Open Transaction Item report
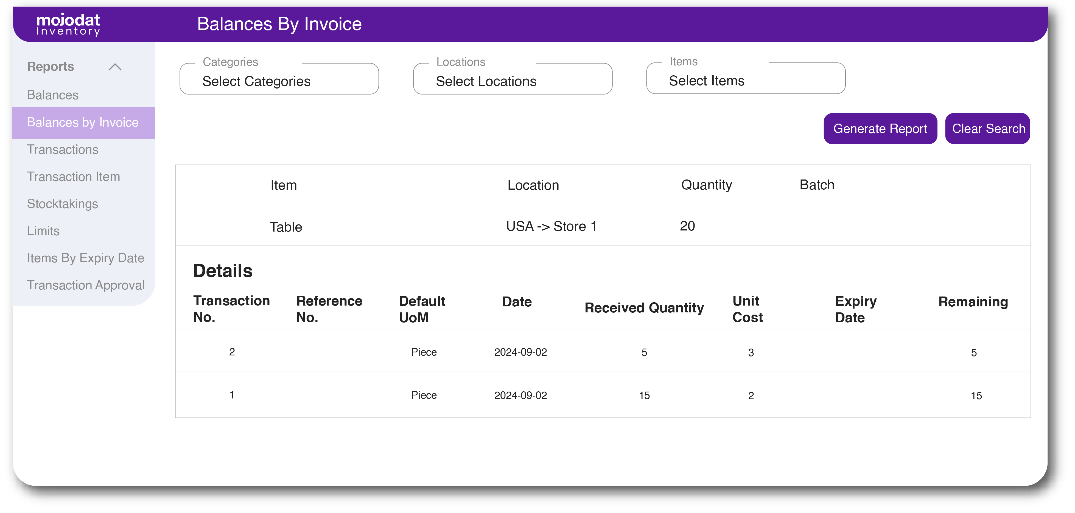The height and width of the screenshot is (513, 1075). [x=74, y=177]
